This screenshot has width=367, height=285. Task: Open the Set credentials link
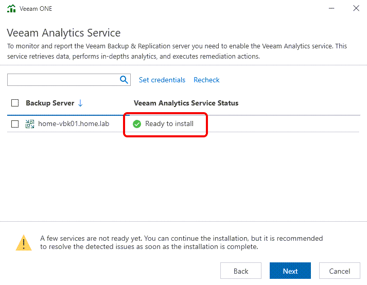[162, 80]
